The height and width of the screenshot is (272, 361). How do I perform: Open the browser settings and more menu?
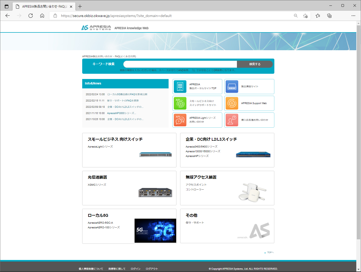(353, 16)
